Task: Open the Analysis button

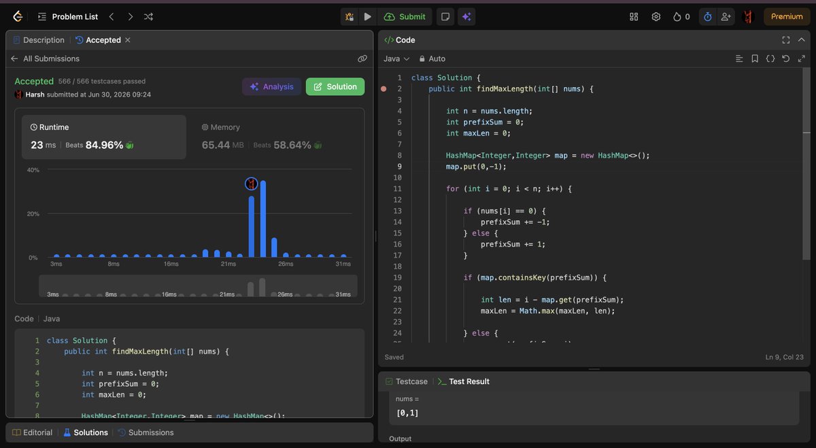Action: tap(271, 86)
